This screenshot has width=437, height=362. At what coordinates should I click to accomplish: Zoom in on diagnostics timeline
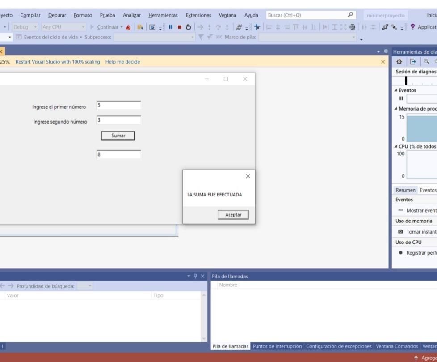(426, 61)
